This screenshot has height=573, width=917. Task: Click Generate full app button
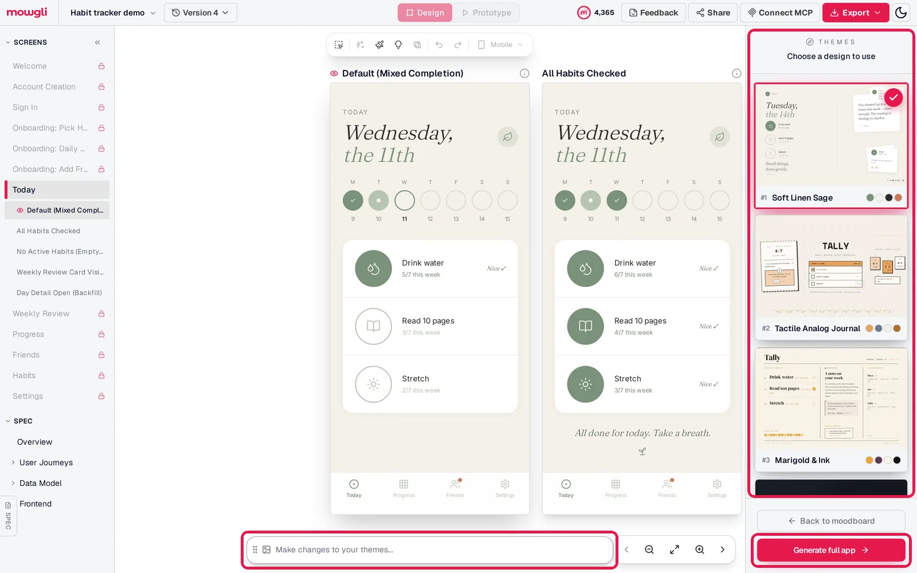coord(831,550)
